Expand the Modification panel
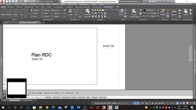This screenshot has width=196, height=110. coord(48,20)
